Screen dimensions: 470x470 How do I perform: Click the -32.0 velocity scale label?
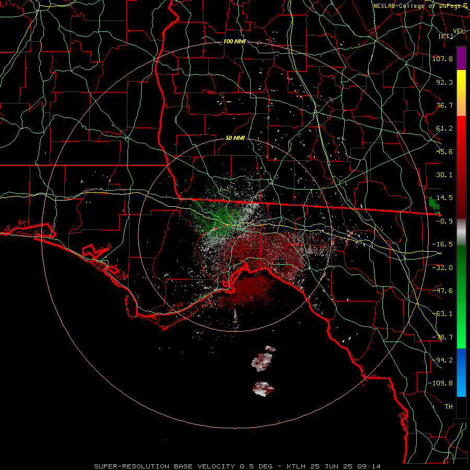pyautogui.click(x=442, y=268)
